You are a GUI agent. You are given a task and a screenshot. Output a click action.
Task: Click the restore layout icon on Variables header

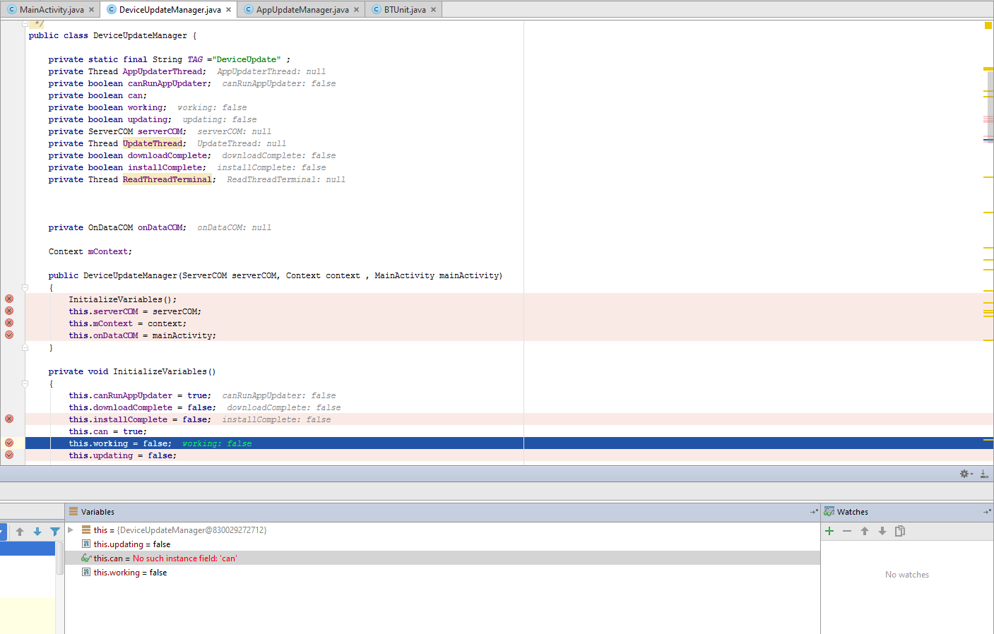coord(814,512)
